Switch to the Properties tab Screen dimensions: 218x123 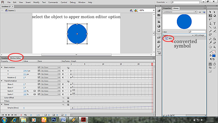pos(167,8)
